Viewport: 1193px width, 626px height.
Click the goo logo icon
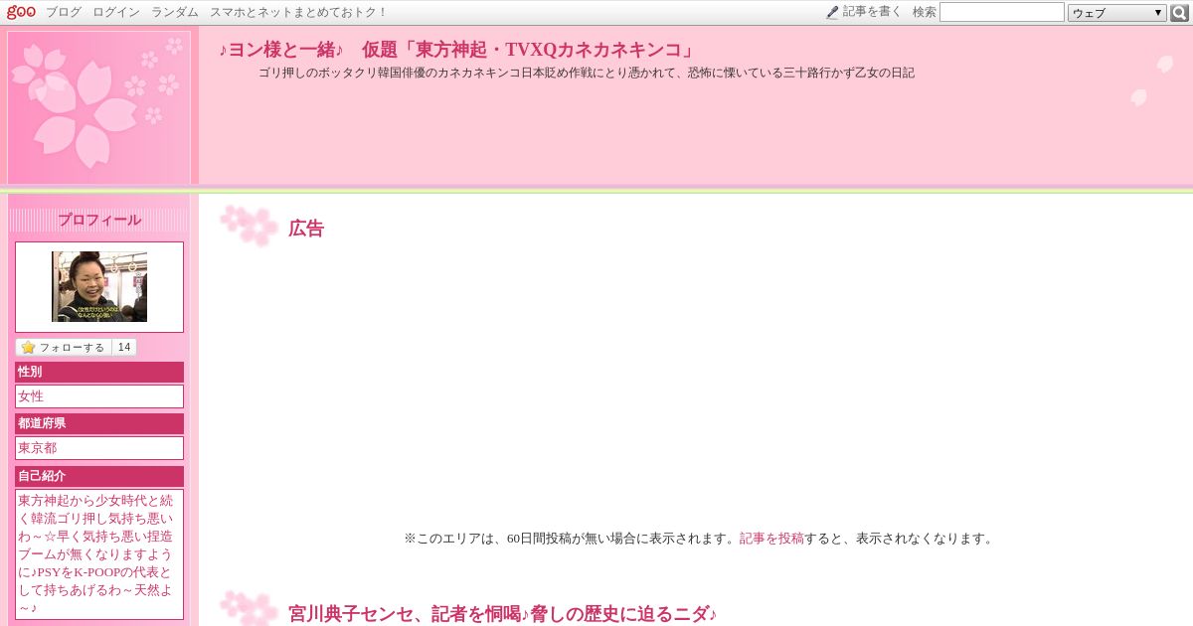tap(21, 12)
